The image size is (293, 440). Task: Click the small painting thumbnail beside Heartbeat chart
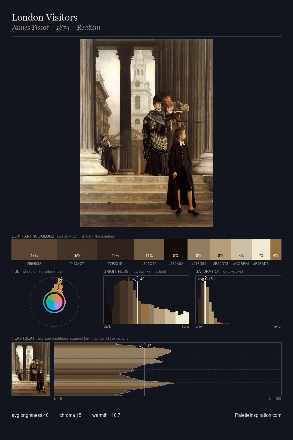tap(31, 369)
